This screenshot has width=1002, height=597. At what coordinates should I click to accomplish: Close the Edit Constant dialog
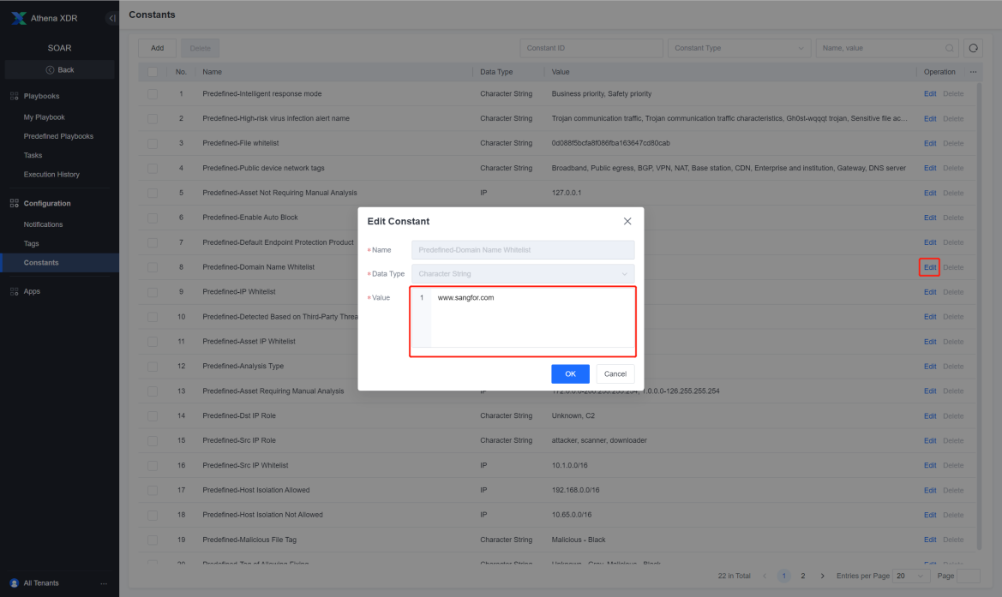[x=627, y=221]
